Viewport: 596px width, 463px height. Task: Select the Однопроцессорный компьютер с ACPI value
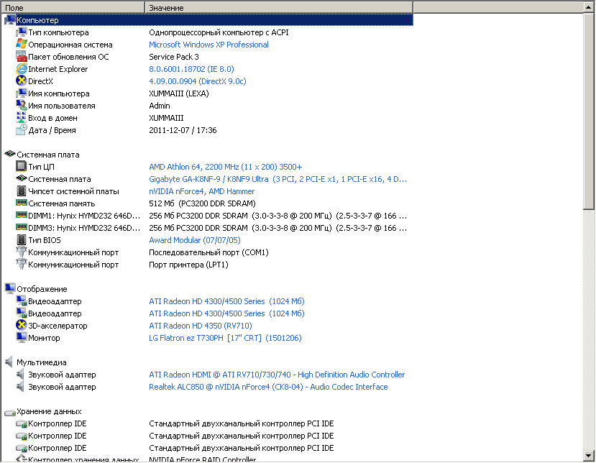pos(219,32)
